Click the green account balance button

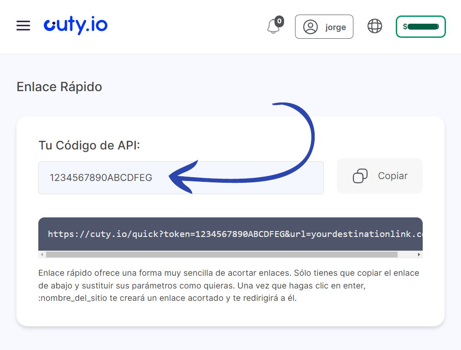420,26
